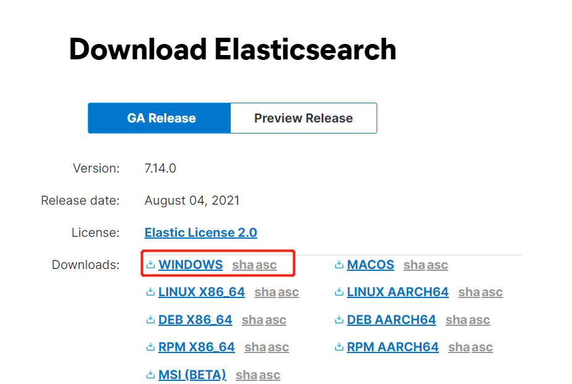Screen dimensions: 572x384
Task: Click the download icon beside DEB X86_64
Action: 150,320
